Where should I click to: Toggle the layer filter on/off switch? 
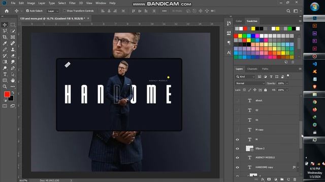pyautogui.click(x=288, y=76)
